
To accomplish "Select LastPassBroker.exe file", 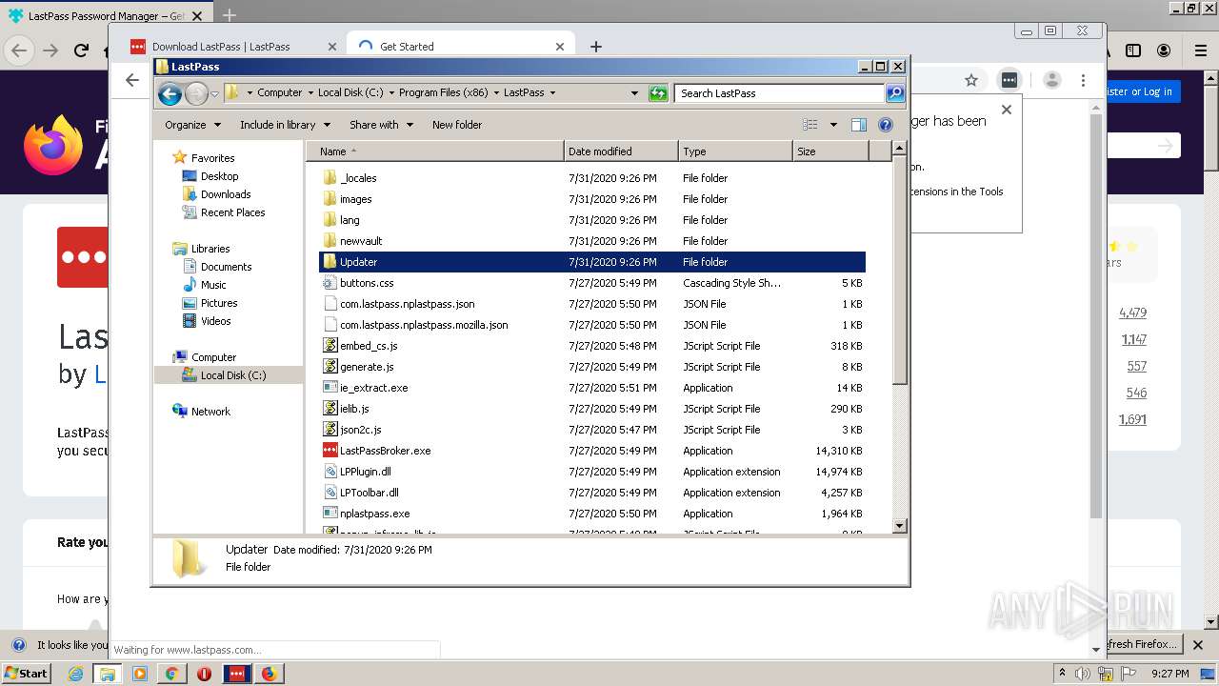I will [385, 451].
